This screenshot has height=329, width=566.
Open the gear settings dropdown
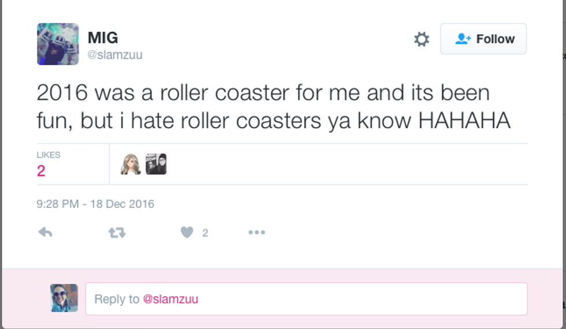tap(422, 39)
